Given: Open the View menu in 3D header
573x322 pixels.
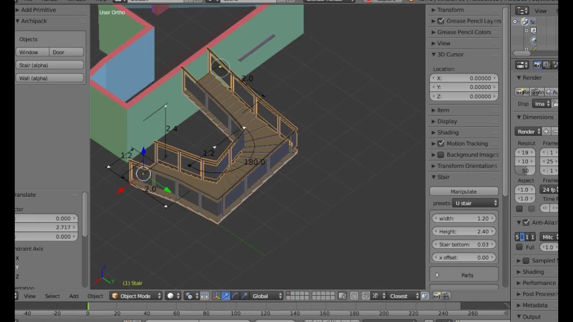Looking at the screenshot, I should pos(30,296).
